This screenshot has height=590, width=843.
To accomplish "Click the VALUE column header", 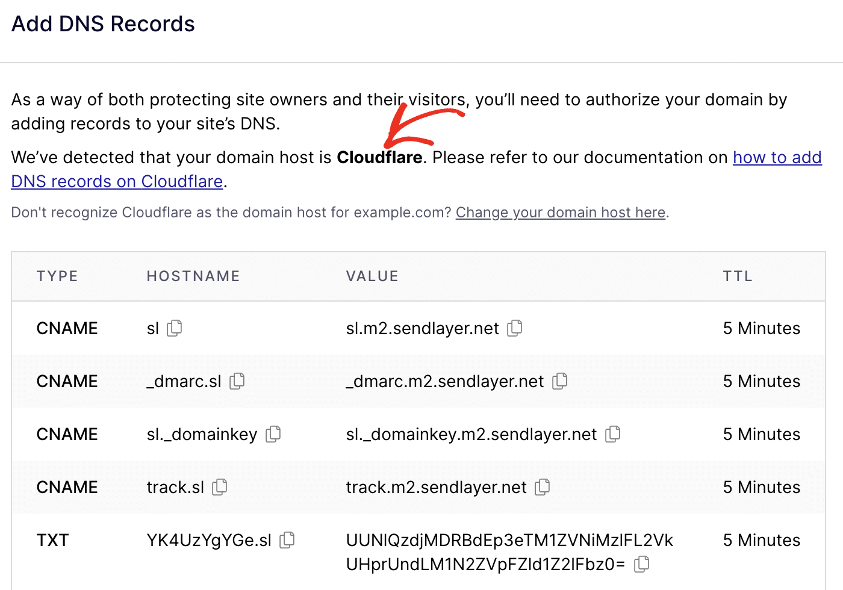I will click(x=372, y=276).
